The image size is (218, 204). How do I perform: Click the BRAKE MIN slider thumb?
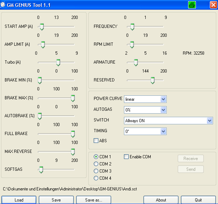point(40,80)
